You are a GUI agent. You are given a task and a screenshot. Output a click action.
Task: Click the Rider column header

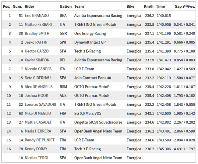click(x=30, y=6)
